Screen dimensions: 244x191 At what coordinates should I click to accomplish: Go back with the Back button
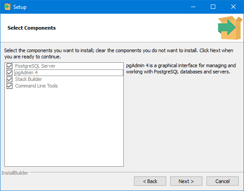[150, 181]
